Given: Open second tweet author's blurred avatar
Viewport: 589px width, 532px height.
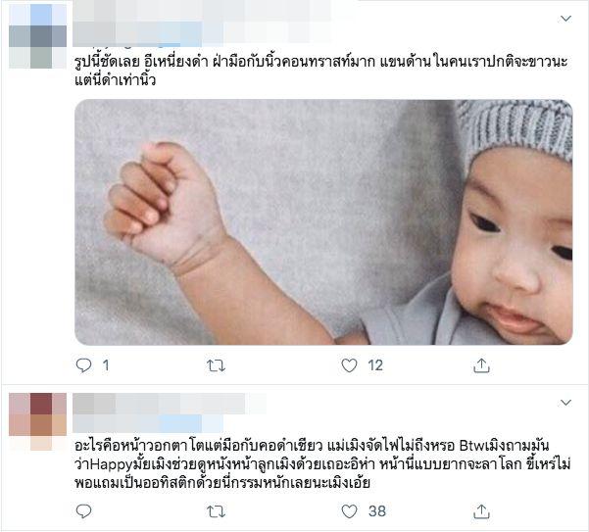Looking at the screenshot, I should coord(37,421).
